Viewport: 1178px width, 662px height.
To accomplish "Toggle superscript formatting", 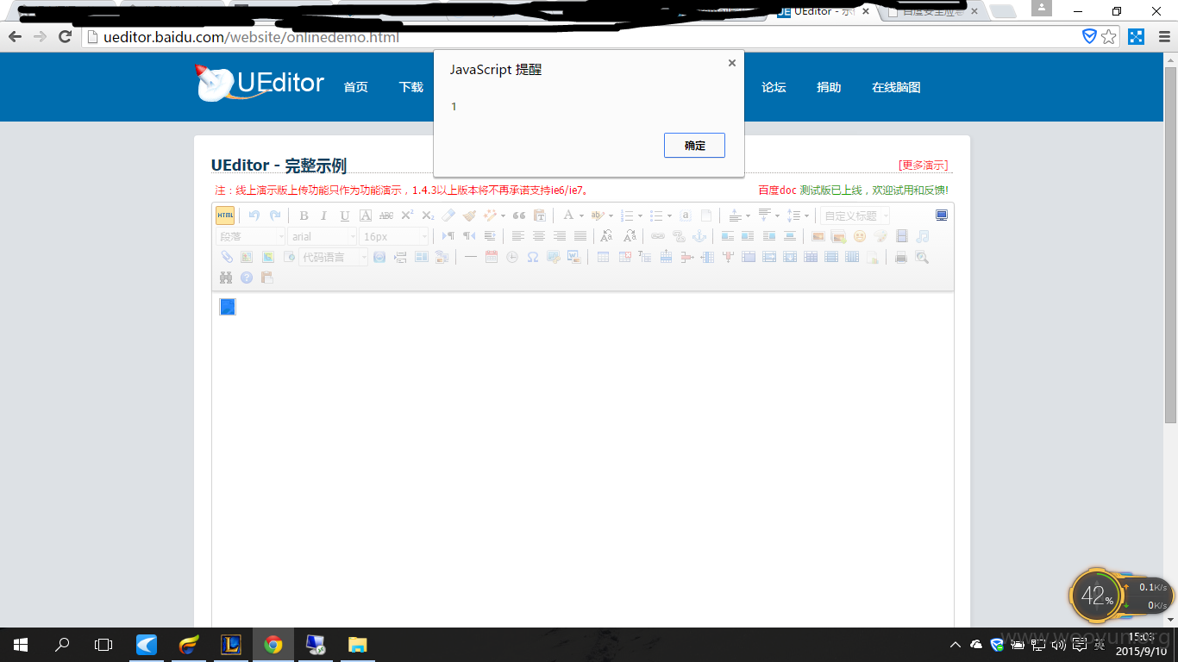I will pos(407,215).
